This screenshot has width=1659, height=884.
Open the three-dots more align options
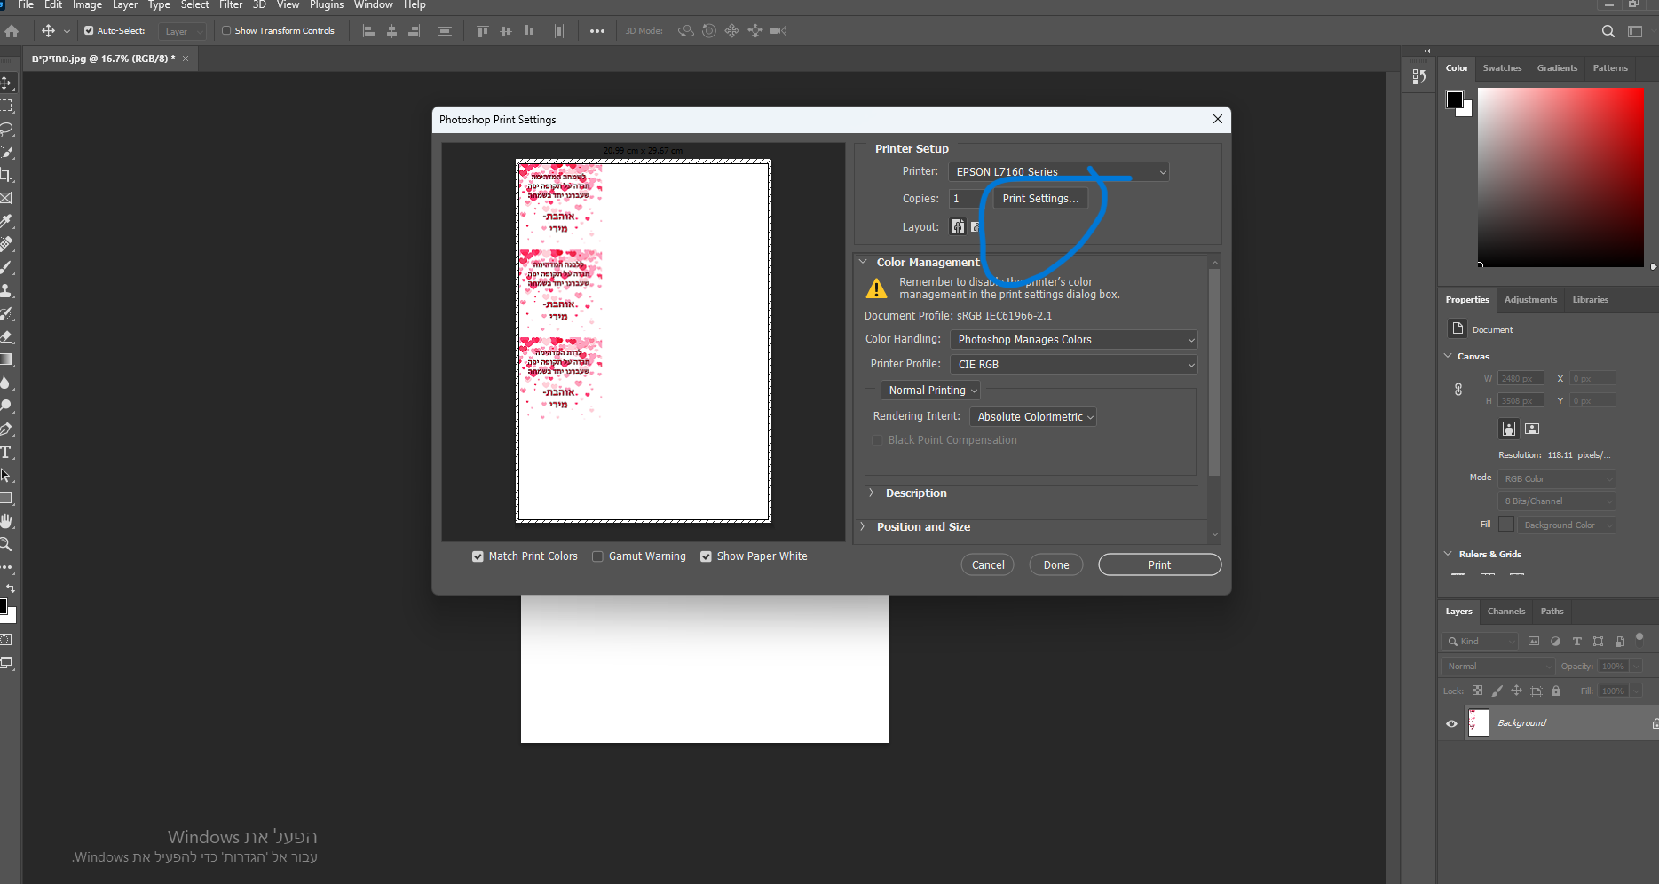[x=597, y=31]
